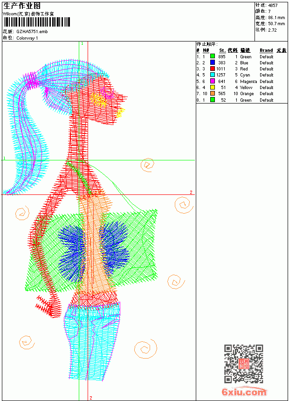Click the stitch count value 4857
289x401 pixels.
[x=273, y=6]
